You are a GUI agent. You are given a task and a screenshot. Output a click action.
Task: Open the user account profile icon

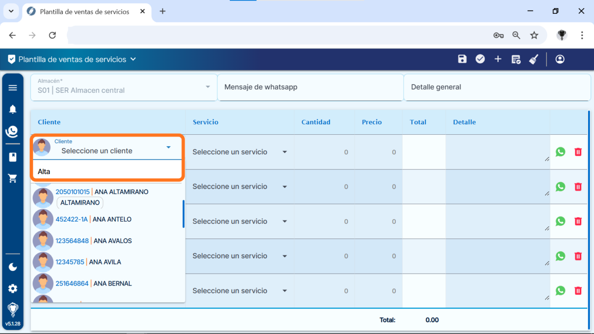[x=560, y=59]
